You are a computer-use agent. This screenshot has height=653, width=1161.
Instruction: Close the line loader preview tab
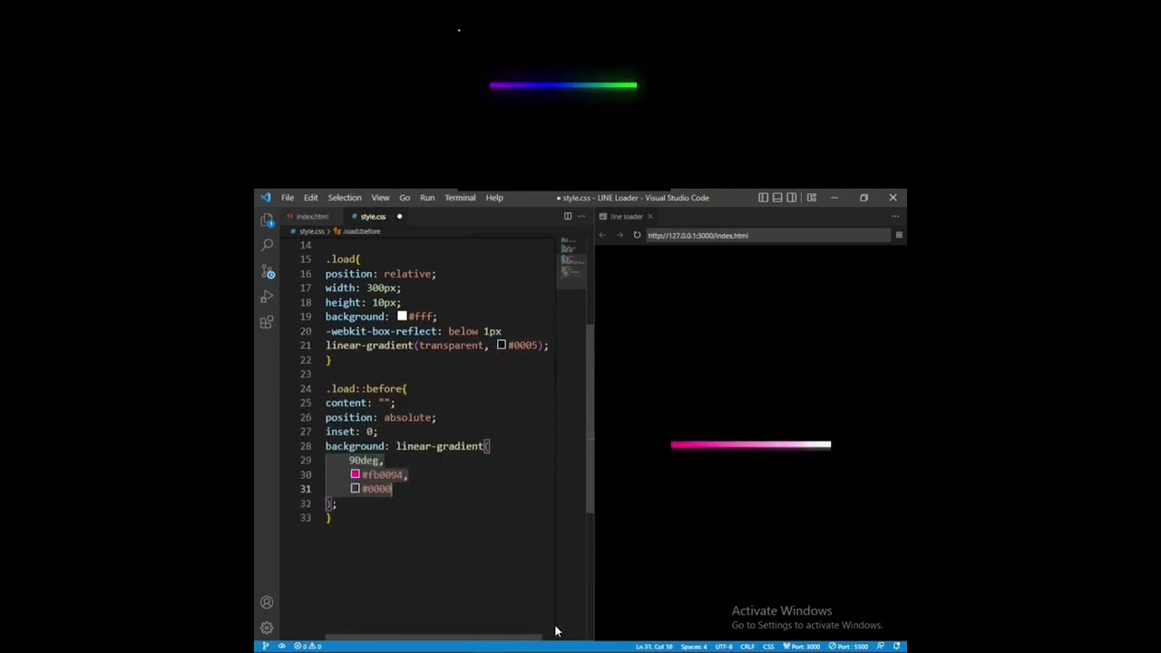click(x=650, y=216)
